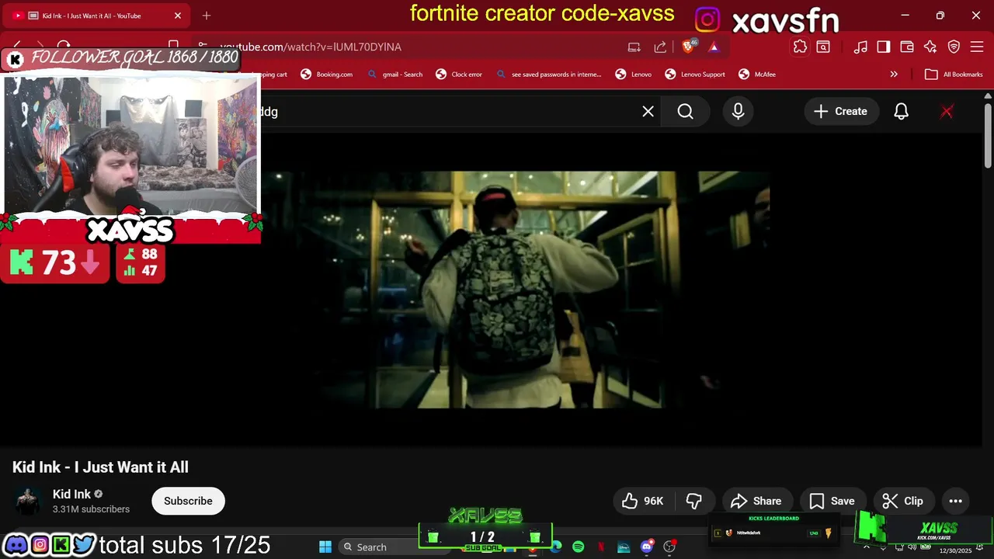Click the taskbar date 12/30/2025
The width and height of the screenshot is (994, 559).
pyautogui.click(x=956, y=550)
